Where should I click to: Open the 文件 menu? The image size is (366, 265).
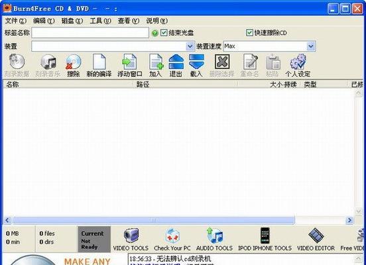tap(16, 21)
